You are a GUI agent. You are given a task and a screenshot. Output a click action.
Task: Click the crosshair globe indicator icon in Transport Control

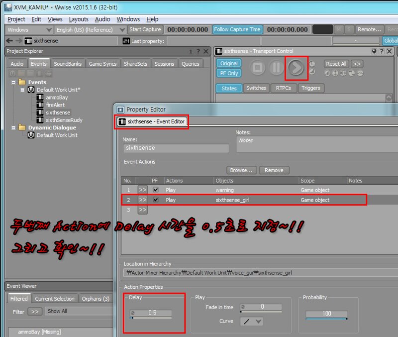tap(335, 73)
